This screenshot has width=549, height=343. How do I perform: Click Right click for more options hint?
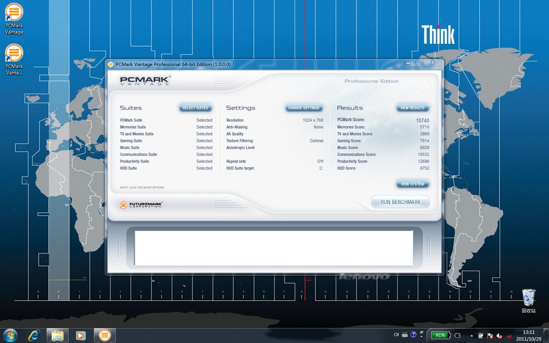142,188
